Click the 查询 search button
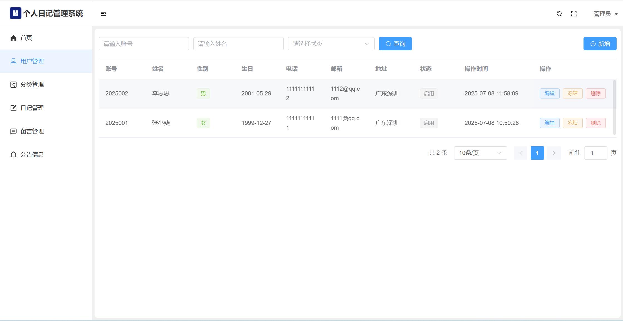623x321 pixels. click(x=395, y=44)
